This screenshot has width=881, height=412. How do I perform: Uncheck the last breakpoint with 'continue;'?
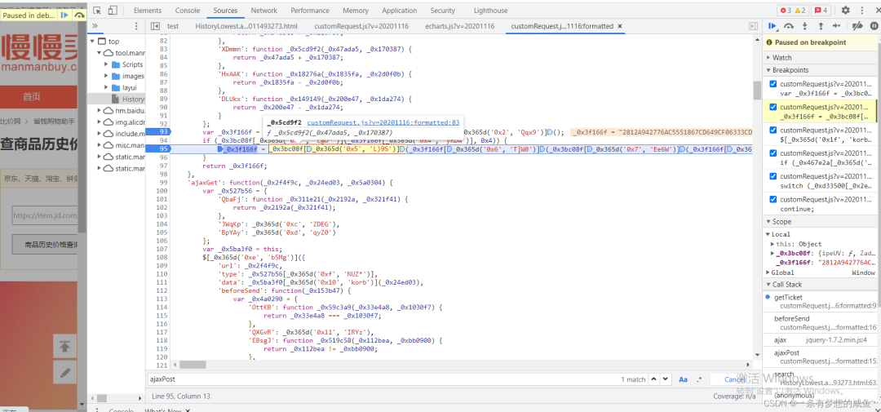(773, 199)
